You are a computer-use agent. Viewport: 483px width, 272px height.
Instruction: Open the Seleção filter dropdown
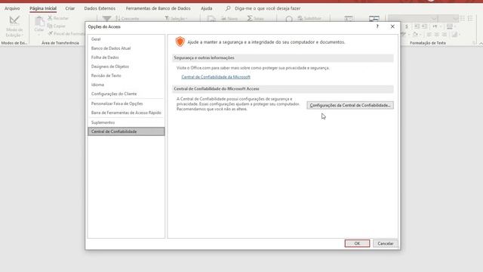coord(176,18)
